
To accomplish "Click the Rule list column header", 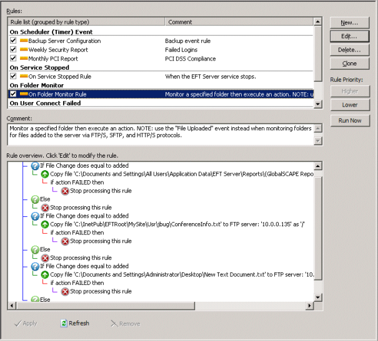I will [86, 22].
